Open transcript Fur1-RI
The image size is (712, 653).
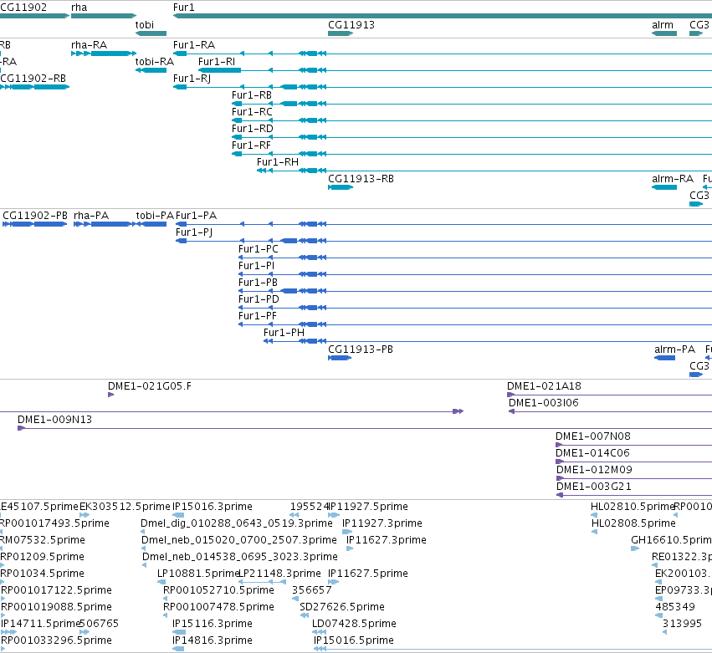click(x=217, y=62)
